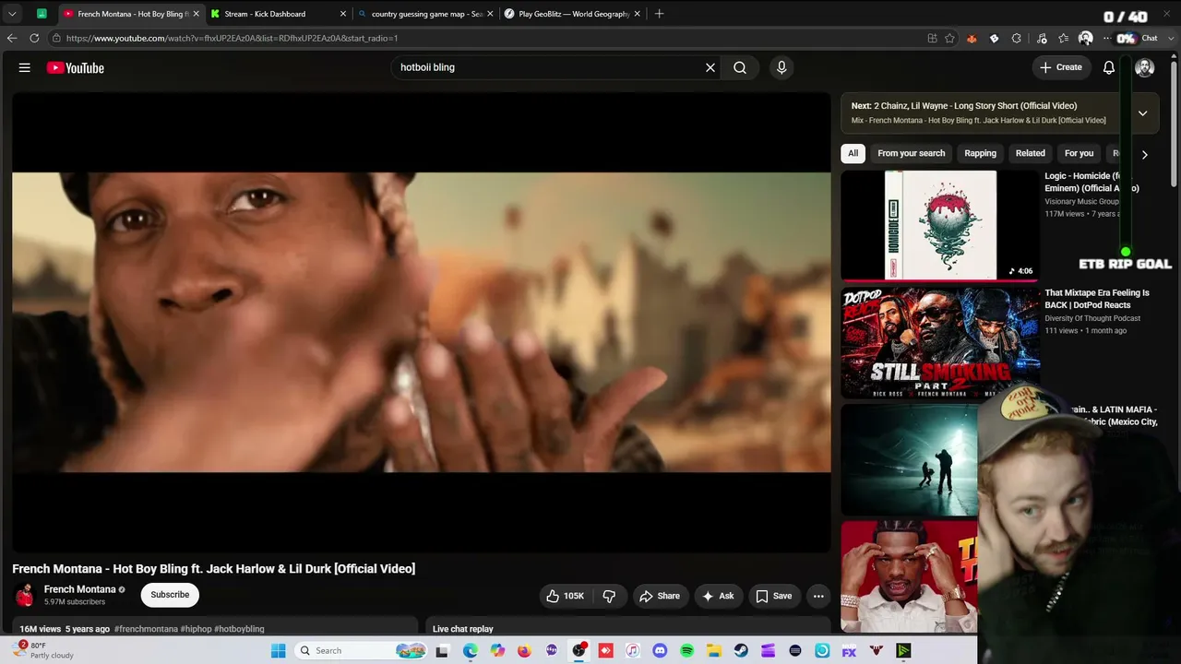Open That Mixtape Era Feeling Is BACK video title
Screen dimensions: 1181x664
[1097, 299]
